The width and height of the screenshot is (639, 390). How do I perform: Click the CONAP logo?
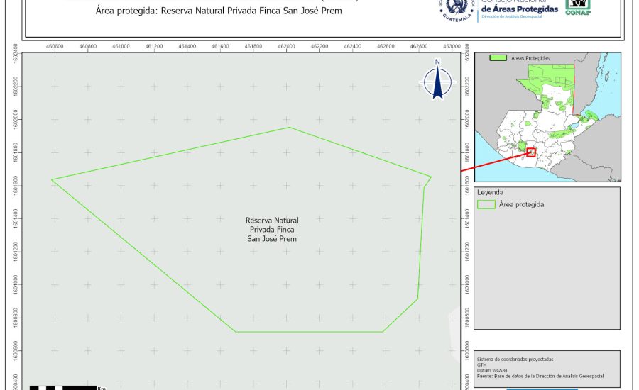[x=579, y=7]
